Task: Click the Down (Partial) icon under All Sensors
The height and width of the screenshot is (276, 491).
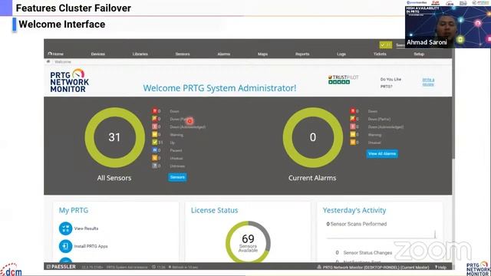Action: click(155, 119)
